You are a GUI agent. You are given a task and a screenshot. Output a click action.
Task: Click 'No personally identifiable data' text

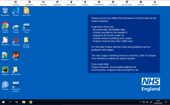coord(108,29)
